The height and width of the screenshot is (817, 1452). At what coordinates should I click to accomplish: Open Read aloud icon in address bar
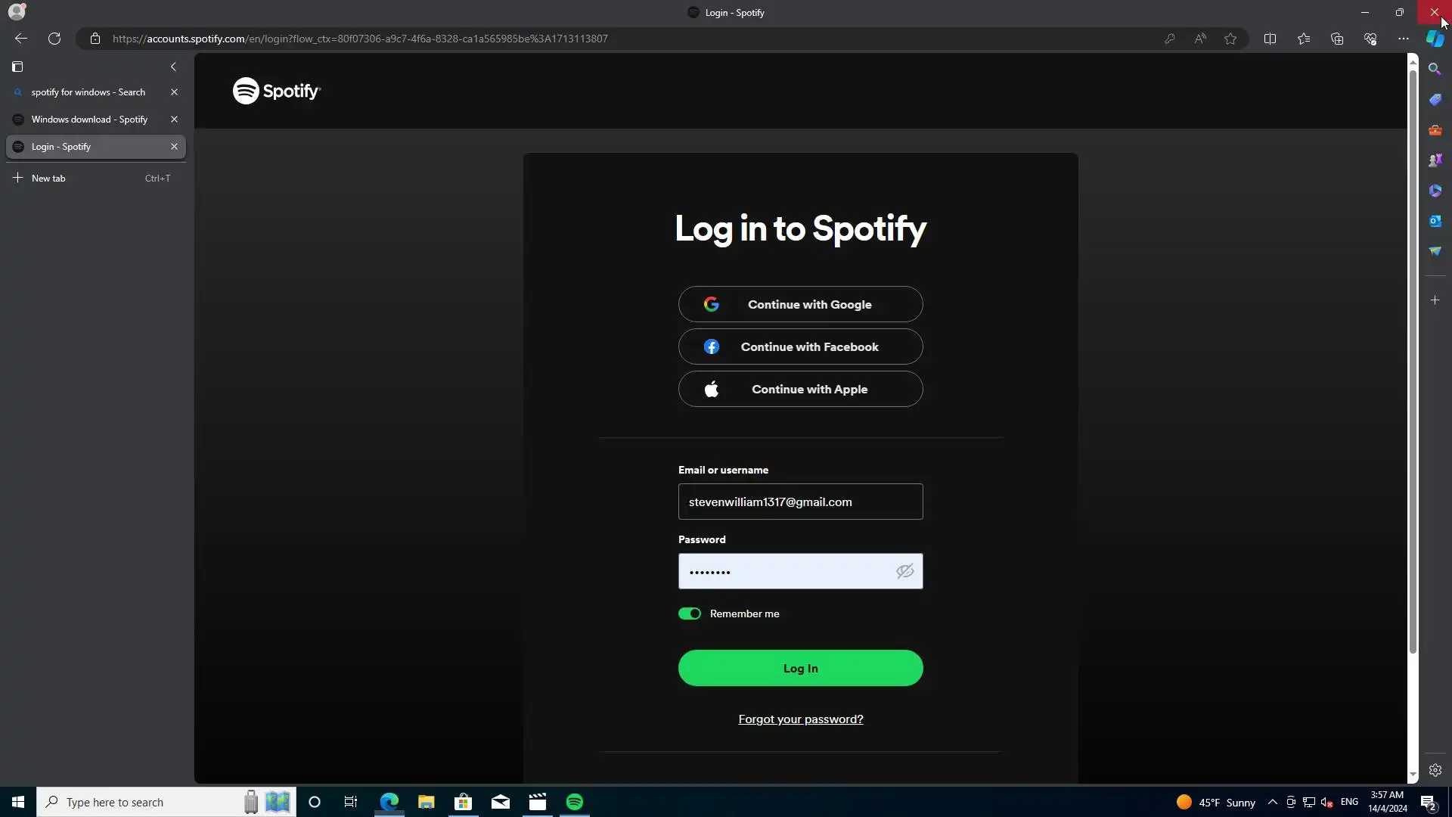[1200, 39]
